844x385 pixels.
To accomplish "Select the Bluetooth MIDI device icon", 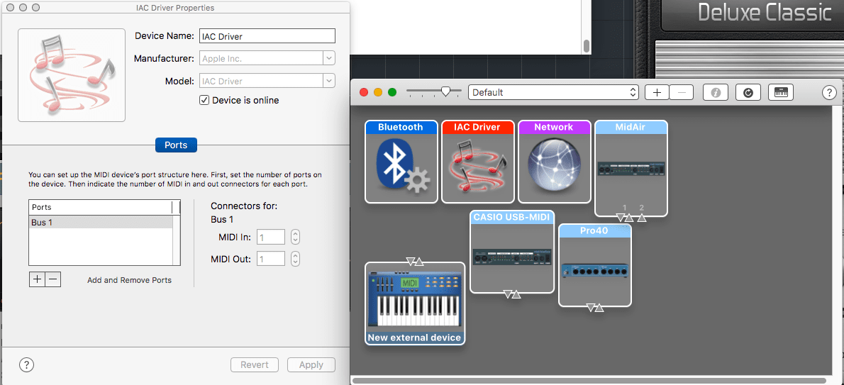I will 400,167.
